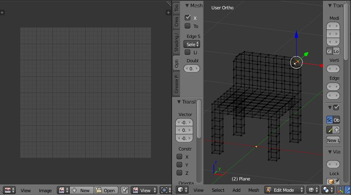
Task: Browse linked image data-block icon
Action: click(63, 190)
